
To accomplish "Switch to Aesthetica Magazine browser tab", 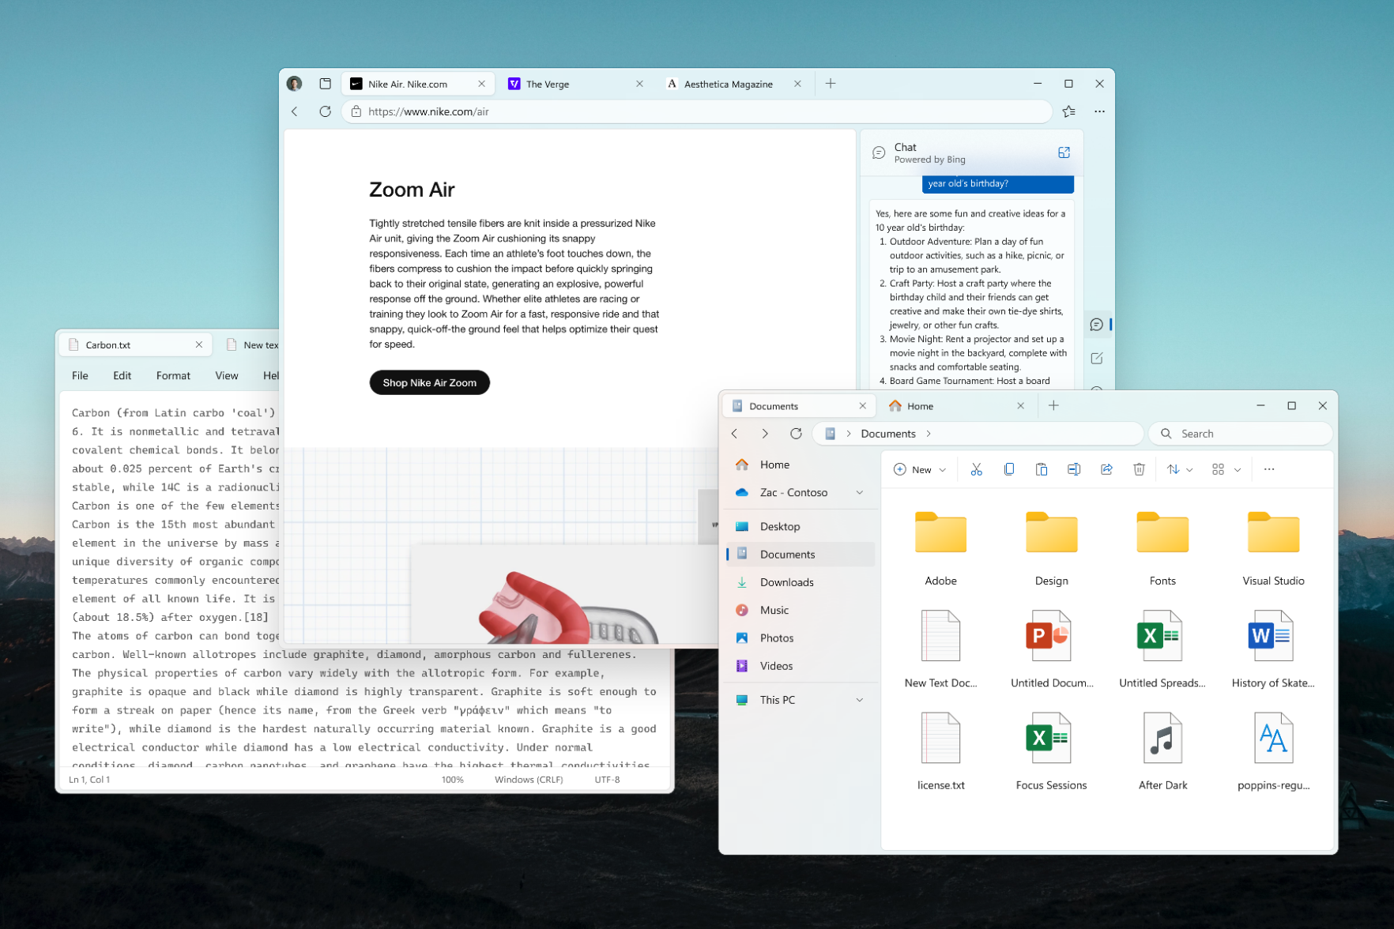I will [735, 84].
